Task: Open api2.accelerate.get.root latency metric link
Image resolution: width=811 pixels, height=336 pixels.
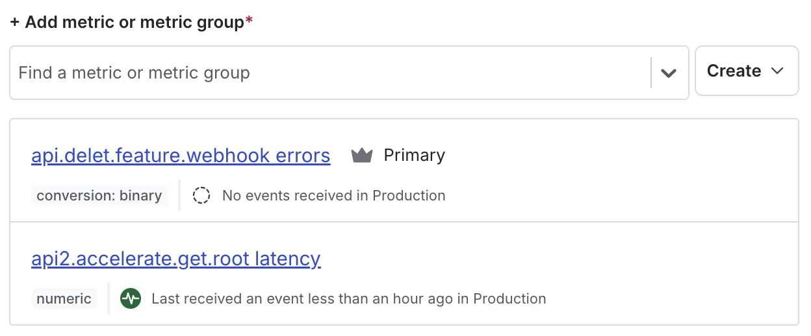Action: tap(176, 259)
